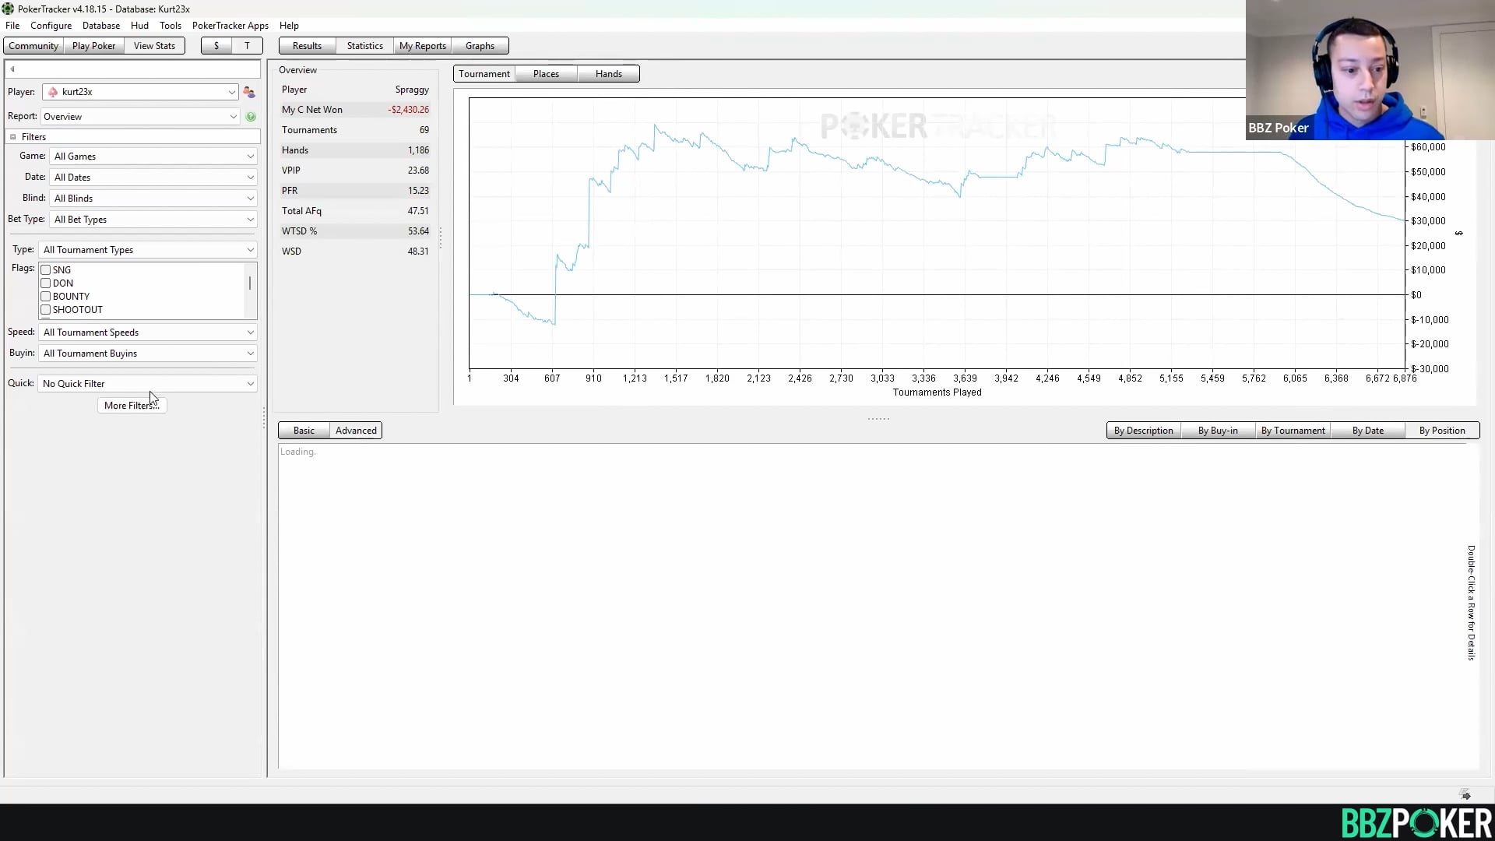Switch to tournaments with T button
1495x841 pixels.
click(247, 46)
